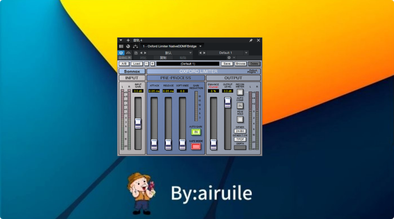Toggle the Auto Comp IN button
Image resolution: width=394 pixels, height=219 pixels.
click(x=240, y=106)
